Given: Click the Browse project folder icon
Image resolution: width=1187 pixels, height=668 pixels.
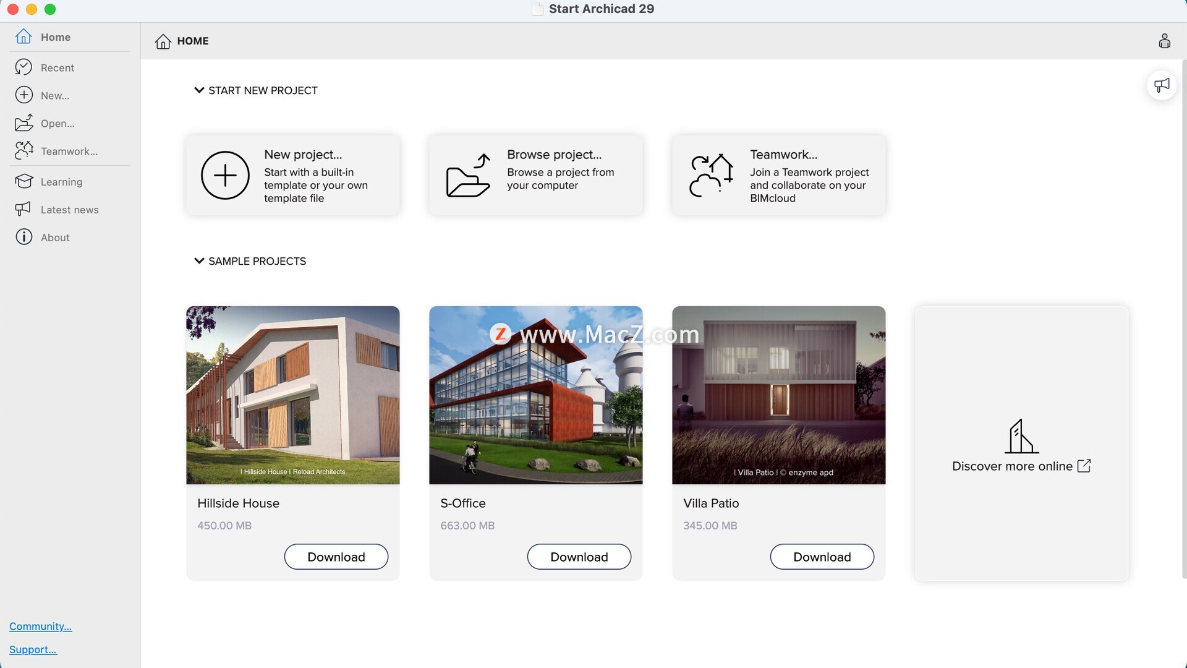Looking at the screenshot, I should (468, 176).
